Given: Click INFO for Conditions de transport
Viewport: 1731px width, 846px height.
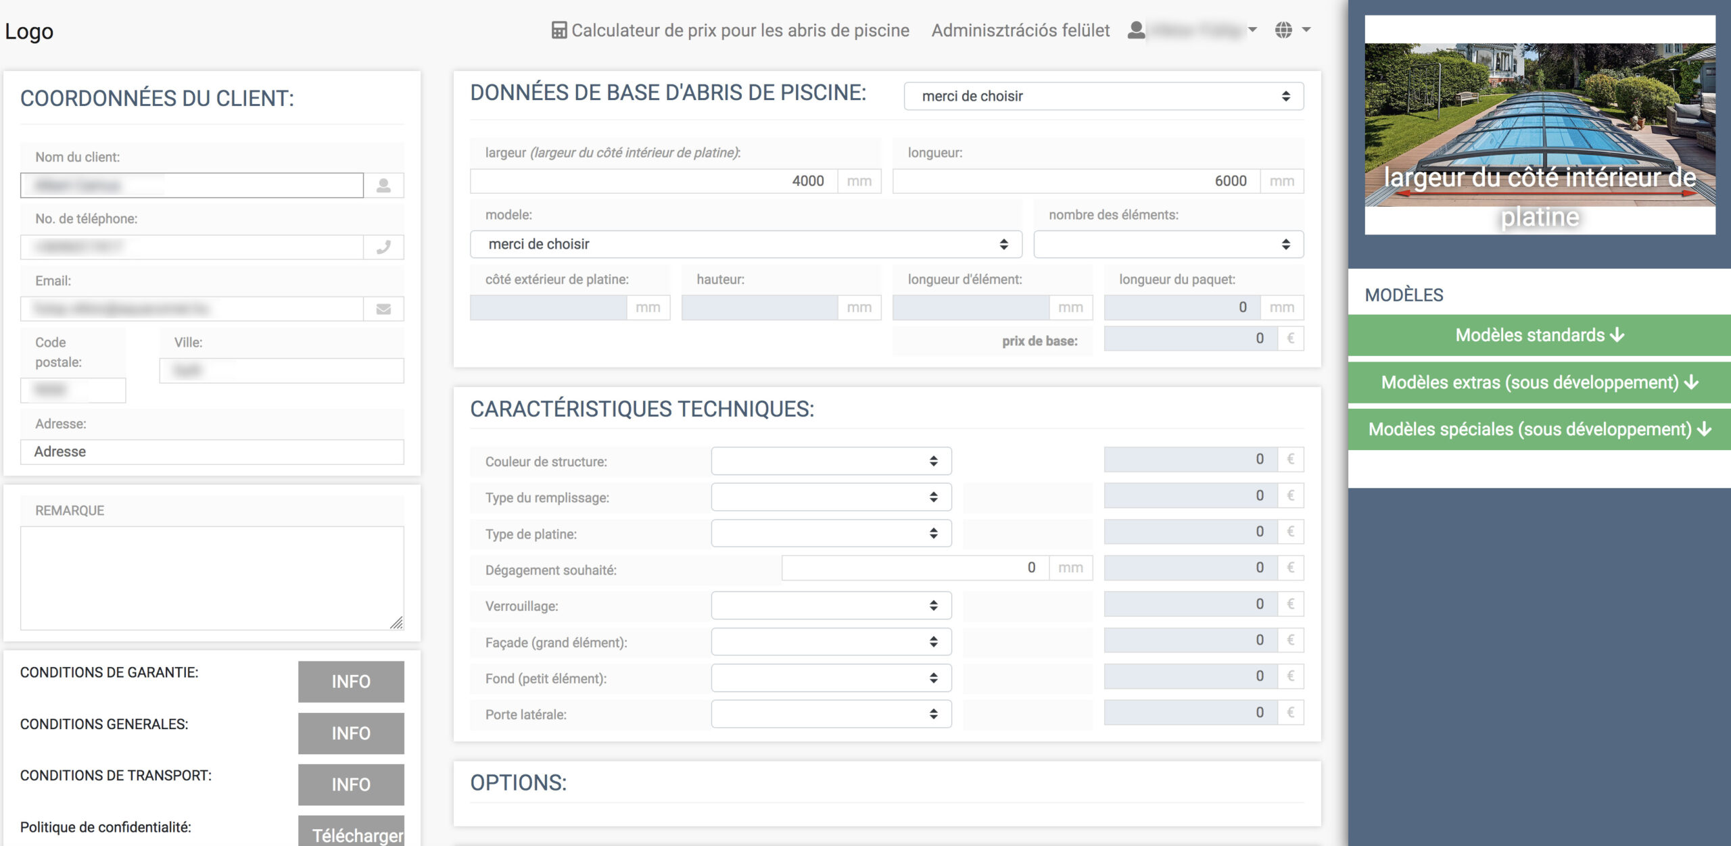Looking at the screenshot, I should (351, 785).
